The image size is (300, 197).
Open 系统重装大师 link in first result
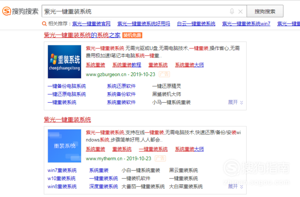pos(189,65)
